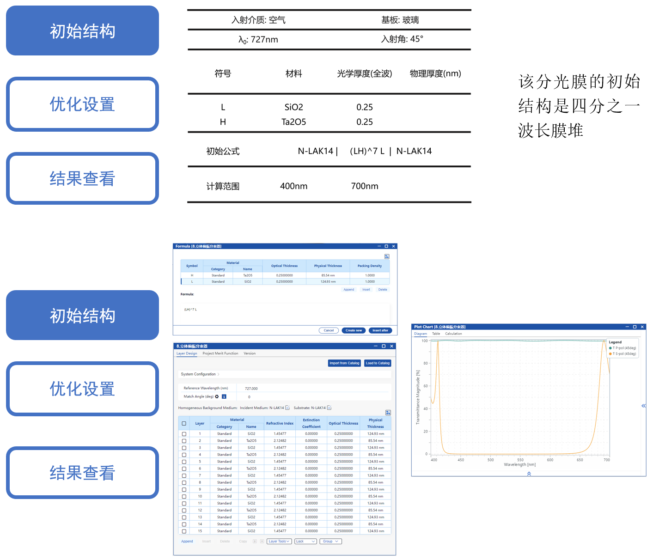
Task: Open the Lock dropdown
Action: tap(305, 542)
